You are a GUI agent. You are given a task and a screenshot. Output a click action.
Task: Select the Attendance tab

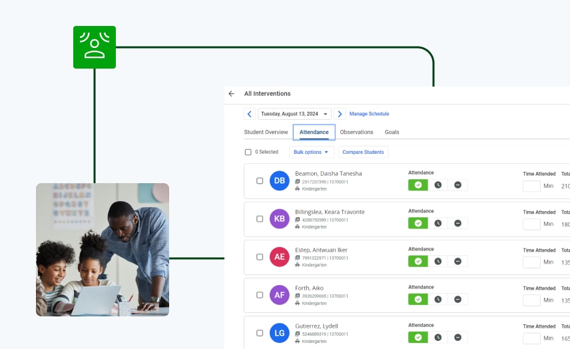point(314,133)
